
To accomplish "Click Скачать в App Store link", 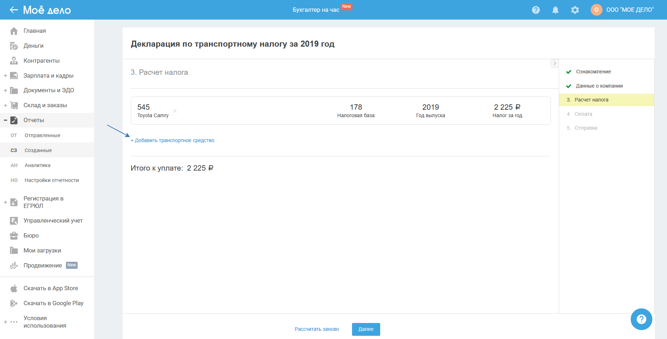I will (x=51, y=288).
